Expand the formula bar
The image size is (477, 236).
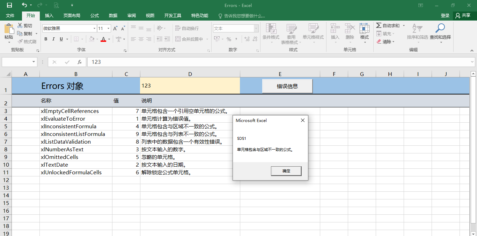(471, 62)
